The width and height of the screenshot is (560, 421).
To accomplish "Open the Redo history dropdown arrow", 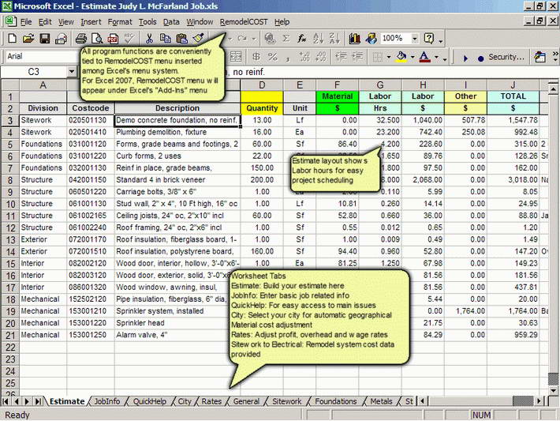I will click(x=253, y=38).
